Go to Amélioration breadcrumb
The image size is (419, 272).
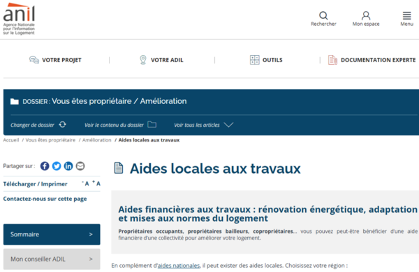point(97,140)
